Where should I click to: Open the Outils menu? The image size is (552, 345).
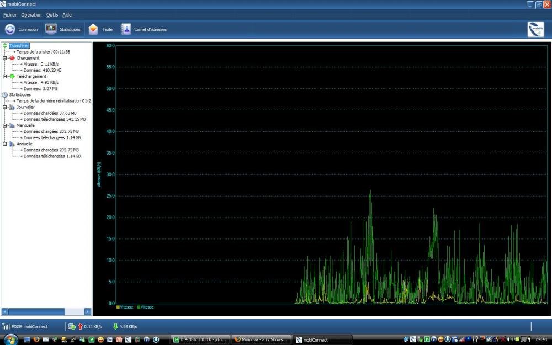52,15
